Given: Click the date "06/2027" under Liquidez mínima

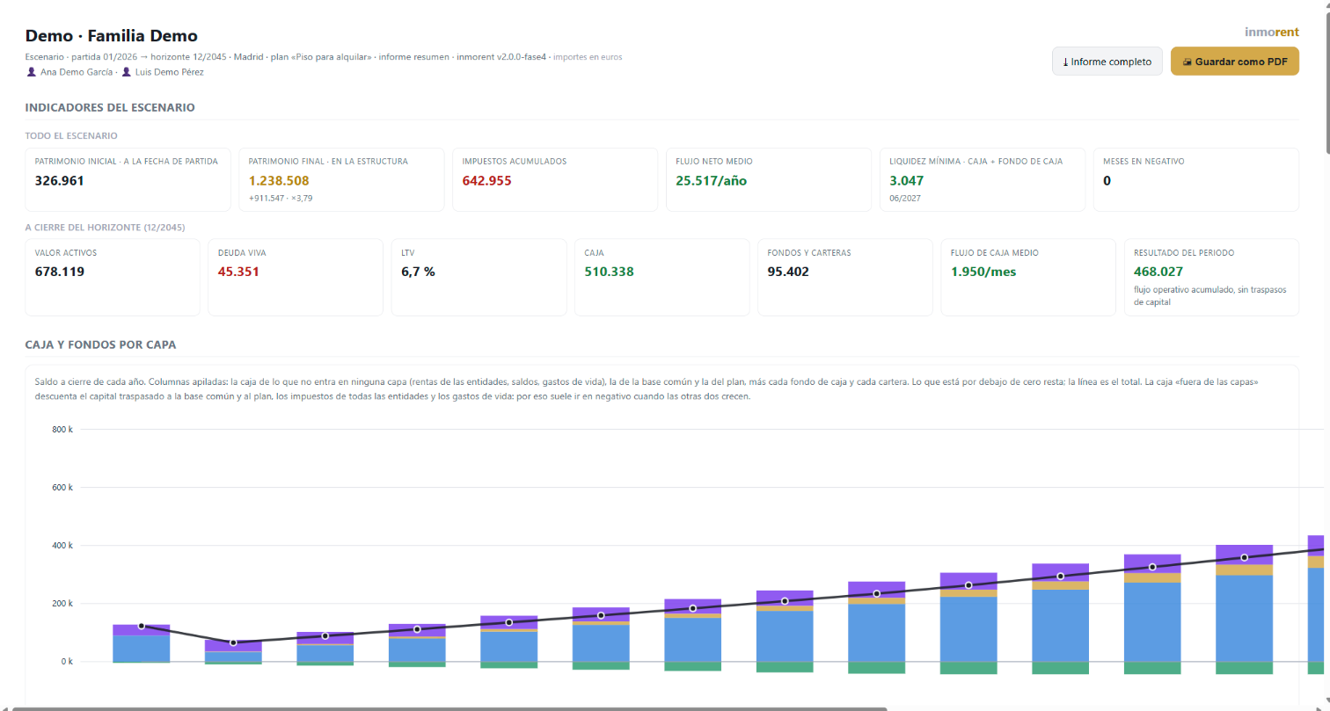Looking at the screenshot, I should pyautogui.click(x=905, y=199).
